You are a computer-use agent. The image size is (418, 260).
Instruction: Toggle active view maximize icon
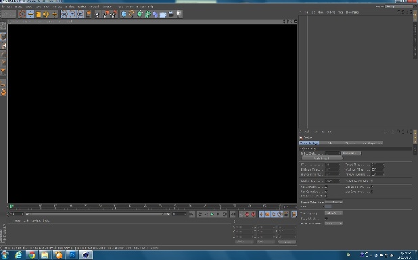click(296, 22)
